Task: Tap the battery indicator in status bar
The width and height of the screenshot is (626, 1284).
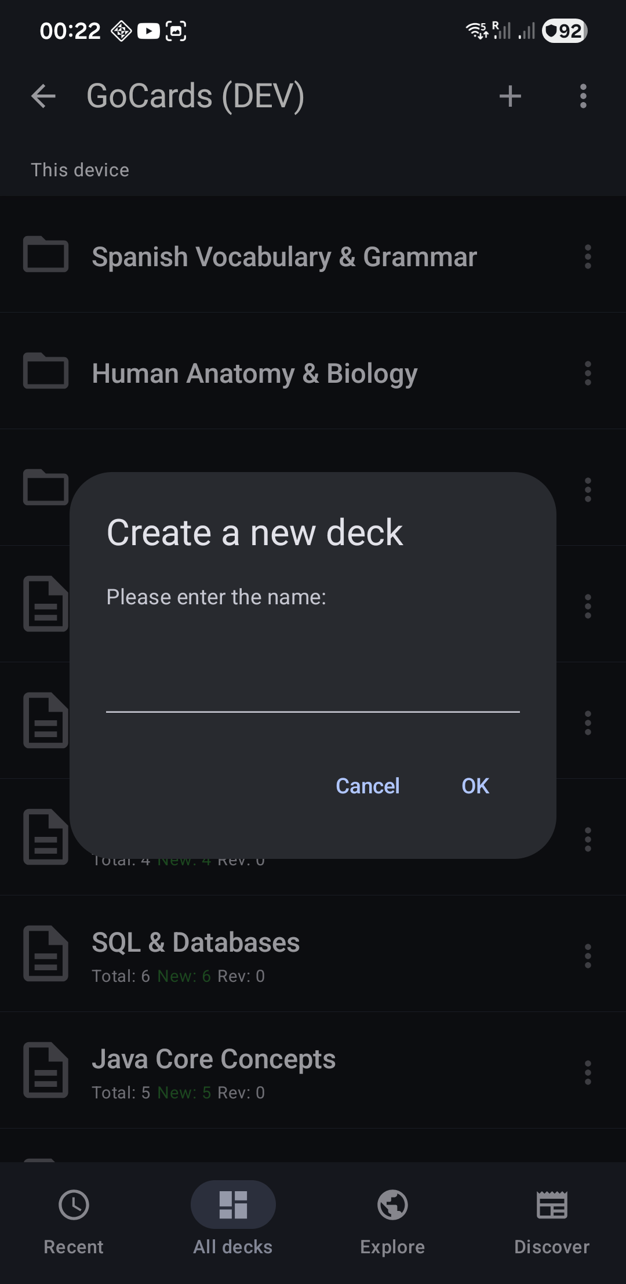Action: pyautogui.click(x=565, y=31)
